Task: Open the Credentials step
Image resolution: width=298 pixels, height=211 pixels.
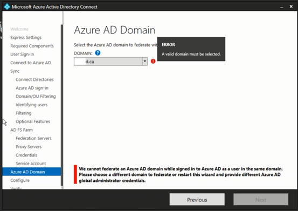Action: [26, 155]
